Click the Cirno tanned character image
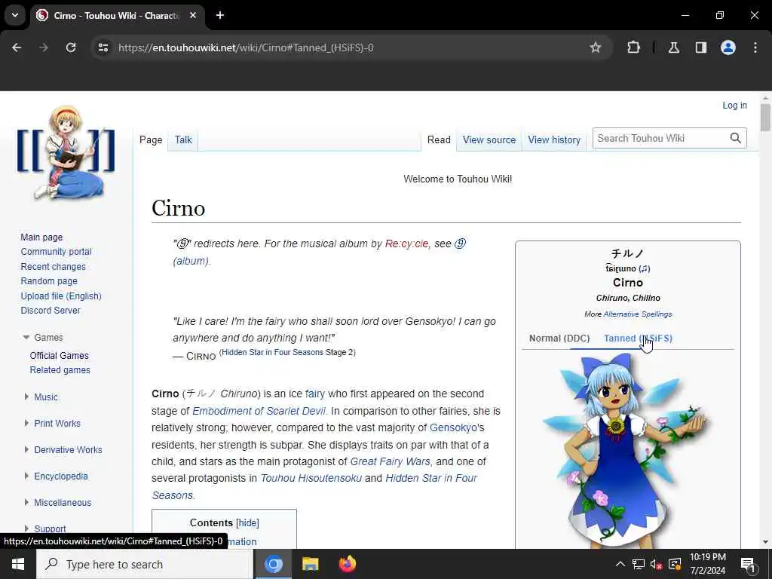772x579 pixels. click(x=628, y=451)
